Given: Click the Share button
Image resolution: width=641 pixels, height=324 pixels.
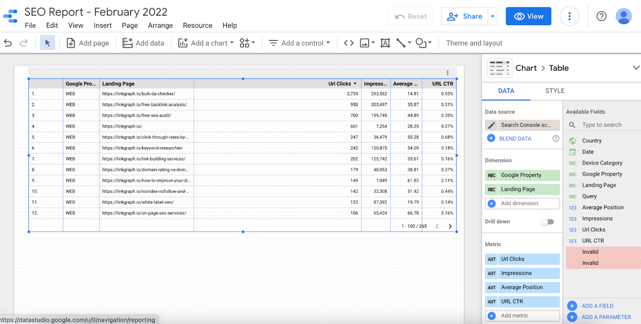Looking at the screenshot, I should [464, 16].
